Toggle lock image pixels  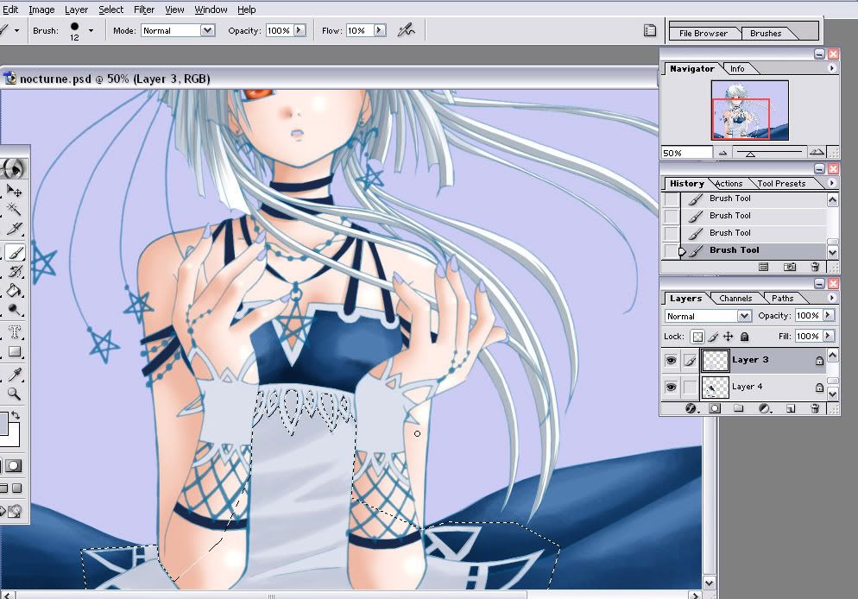pos(714,337)
